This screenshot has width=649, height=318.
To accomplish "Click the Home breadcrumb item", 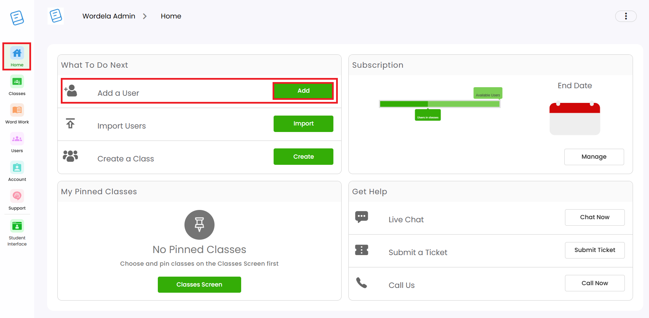I will (x=171, y=16).
